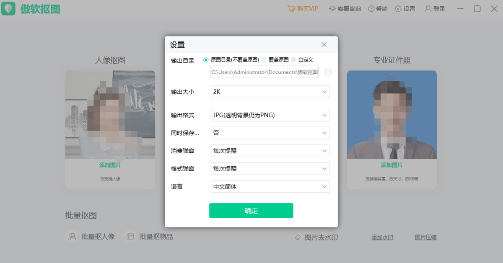
Task: Click the 傲软抠图 app logo icon
Action: click(x=8, y=9)
